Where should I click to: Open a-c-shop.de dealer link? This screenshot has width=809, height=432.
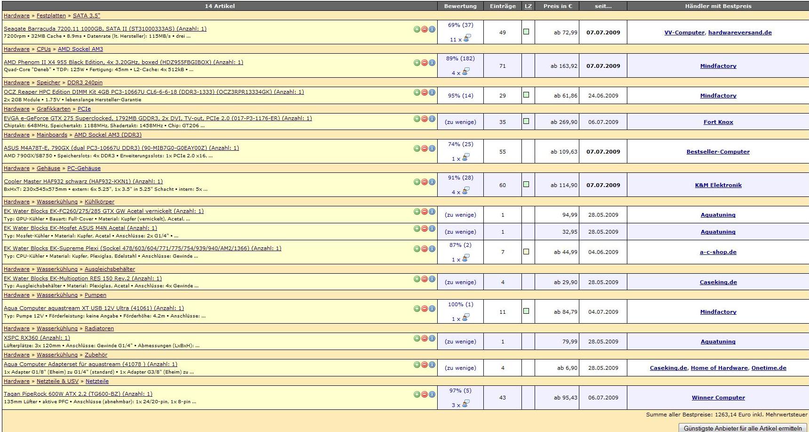coord(718,252)
